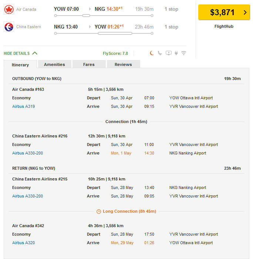The image size is (253, 259).
Task: Click the chevron arrow beside Hide Details
Action: coord(35,53)
